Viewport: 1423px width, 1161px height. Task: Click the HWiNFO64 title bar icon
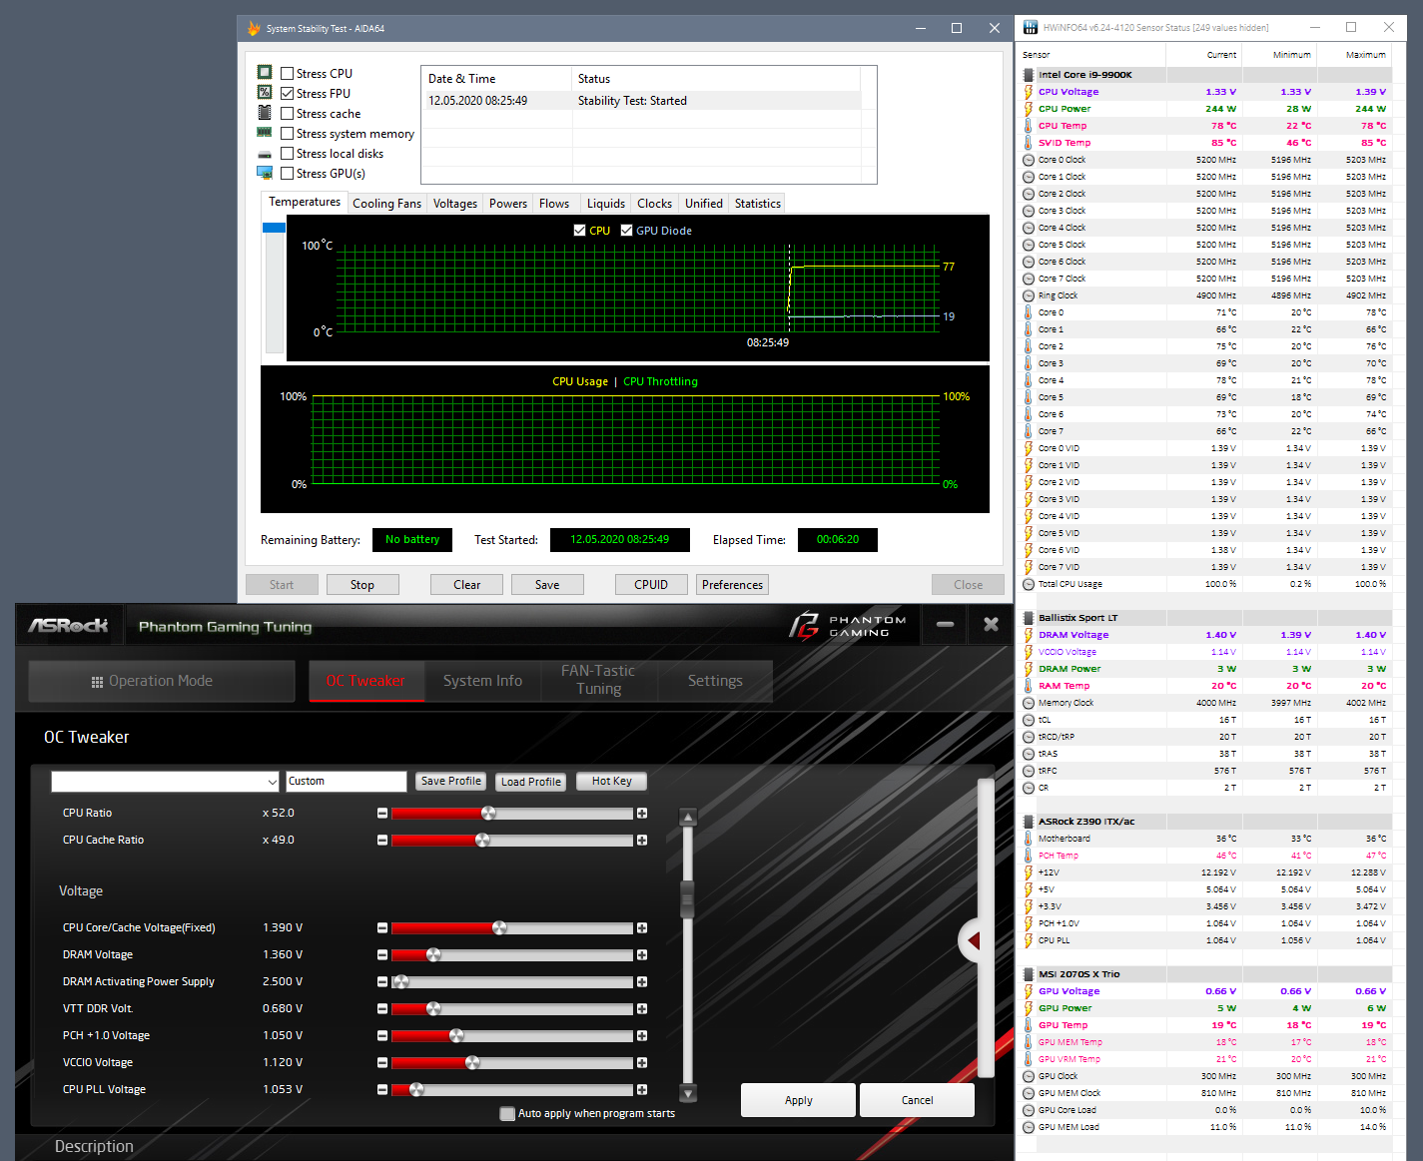(x=1031, y=27)
